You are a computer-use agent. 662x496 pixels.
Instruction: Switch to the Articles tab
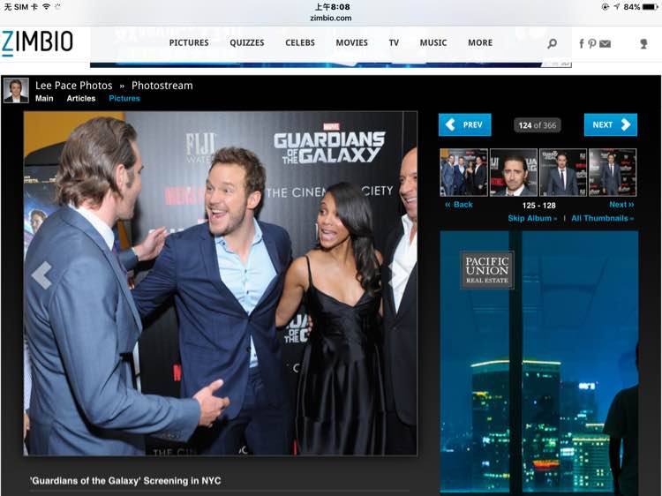(x=81, y=98)
